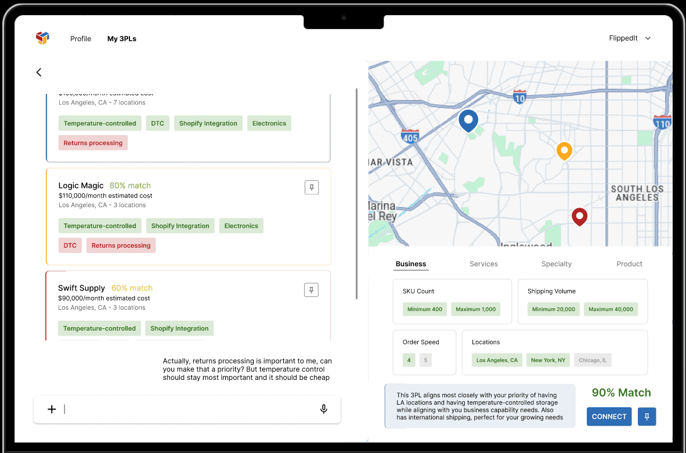Click the 3PL list vertical scrollbar
This screenshot has width=686, height=453.
(356, 194)
